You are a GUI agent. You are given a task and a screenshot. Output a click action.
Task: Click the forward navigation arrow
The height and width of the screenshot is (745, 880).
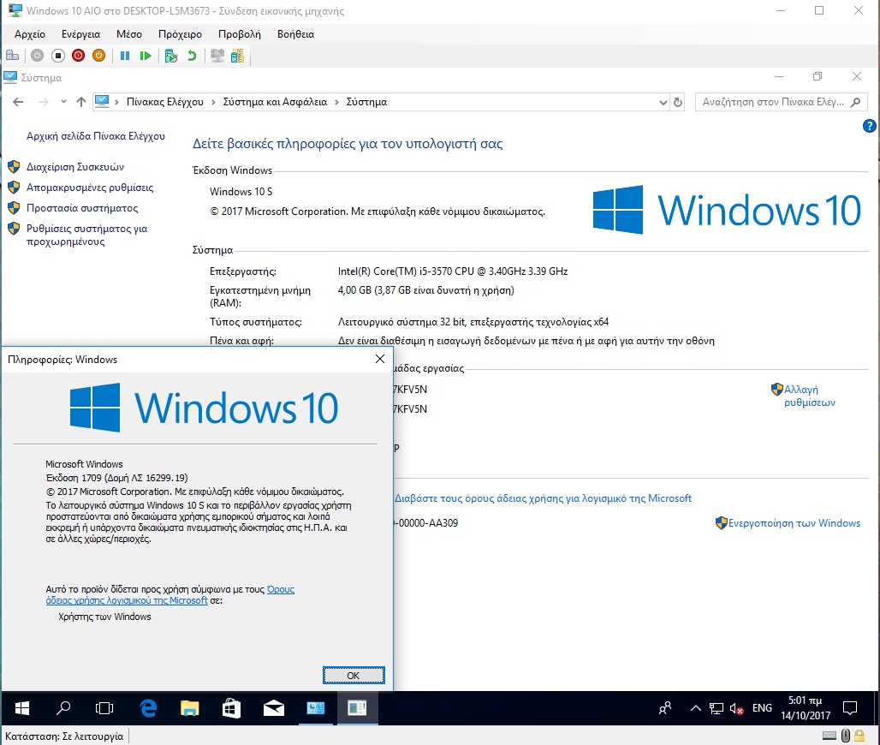tap(43, 102)
